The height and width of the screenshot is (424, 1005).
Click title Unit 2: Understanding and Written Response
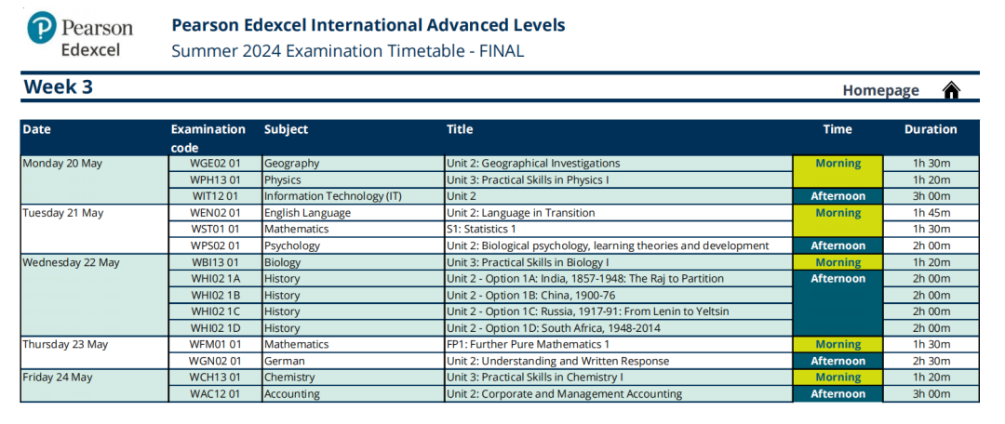558,361
